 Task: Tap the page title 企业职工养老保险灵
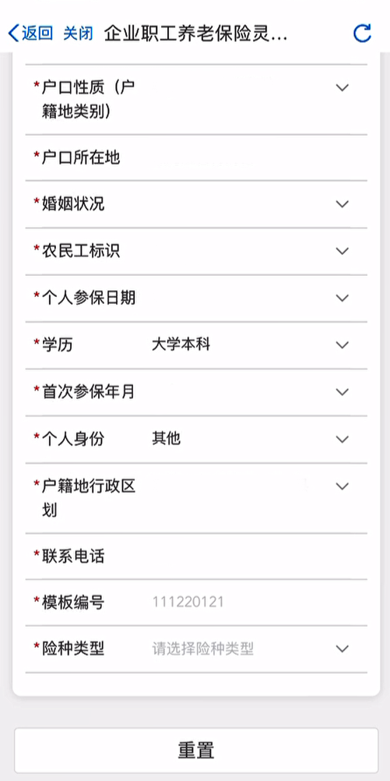[189, 34]
